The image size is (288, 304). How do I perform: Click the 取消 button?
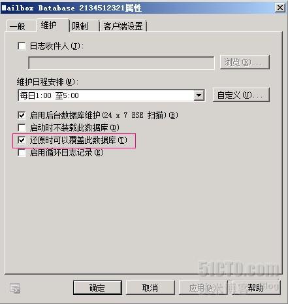point(150,288)
